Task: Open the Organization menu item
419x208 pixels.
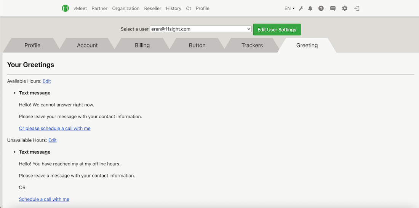Action: click(x=126, y=8)
